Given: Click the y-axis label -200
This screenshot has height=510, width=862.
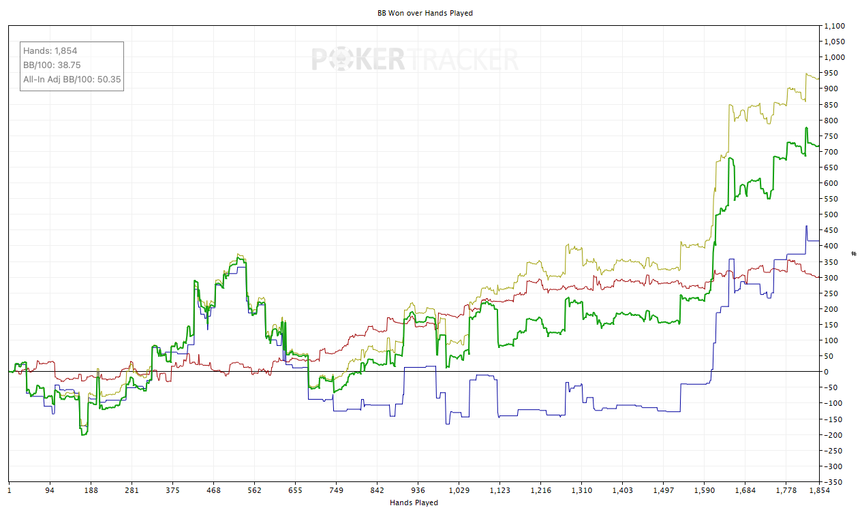Looking at the screenshot, I should [832, 434].
